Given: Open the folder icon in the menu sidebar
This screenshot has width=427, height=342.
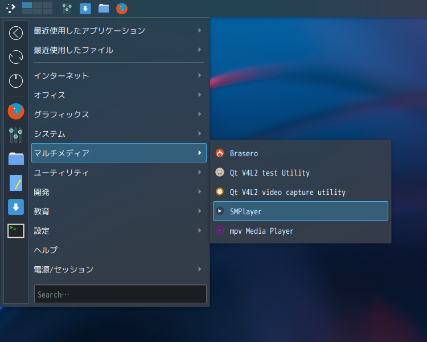Looking at the screenshot, I should pyautogui.click(x=16, y=158).
